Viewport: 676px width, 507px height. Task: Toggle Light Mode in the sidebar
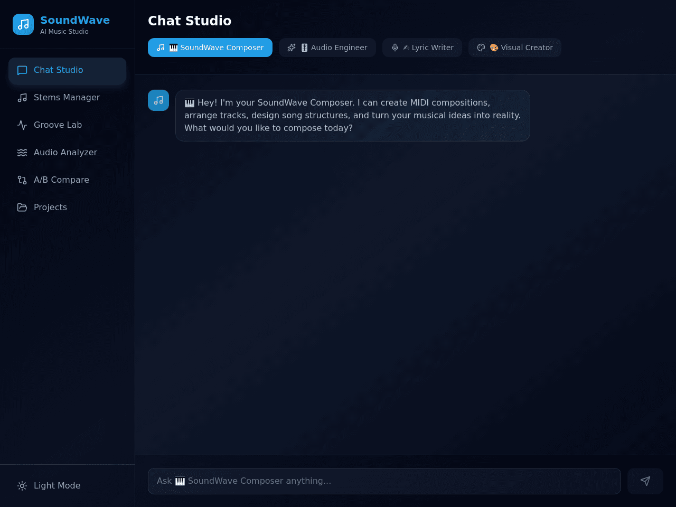(68, 486)
